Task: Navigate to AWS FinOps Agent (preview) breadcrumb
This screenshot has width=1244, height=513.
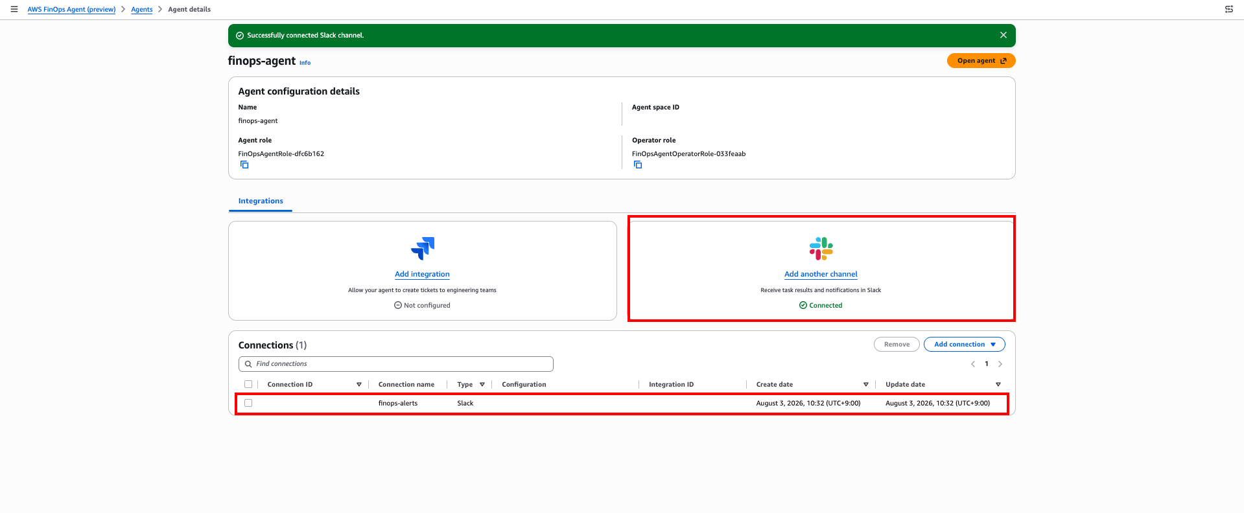Action: [71, 10]
